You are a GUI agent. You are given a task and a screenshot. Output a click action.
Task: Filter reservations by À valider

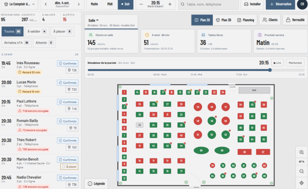37,31
